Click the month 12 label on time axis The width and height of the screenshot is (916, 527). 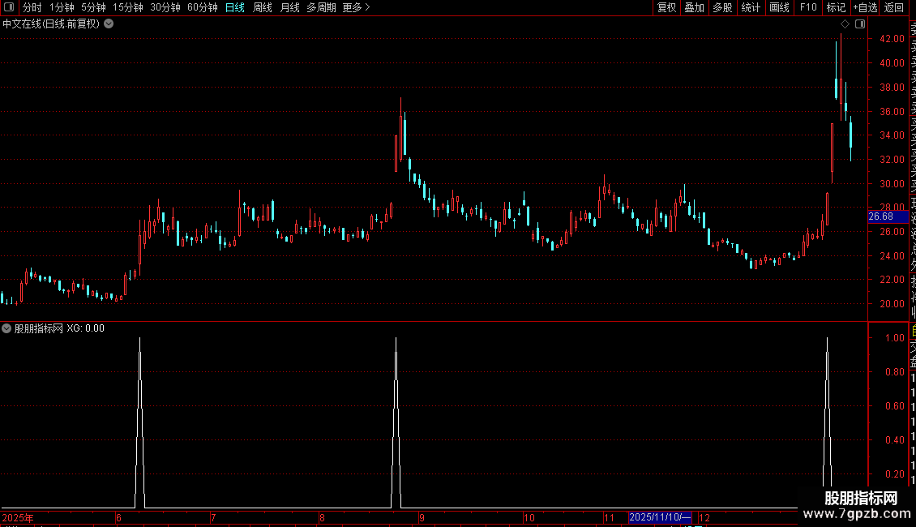coord(704,517)
